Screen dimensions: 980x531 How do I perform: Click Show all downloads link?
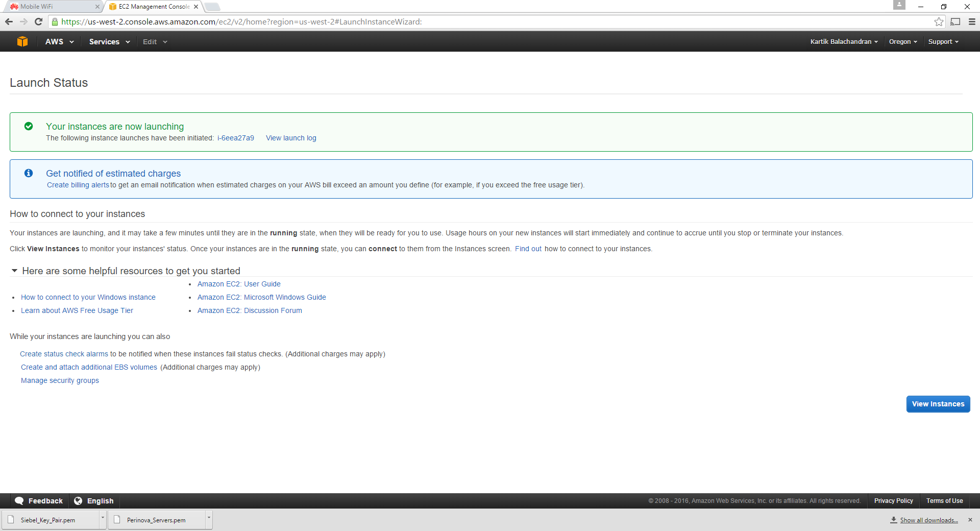(929, 520)
